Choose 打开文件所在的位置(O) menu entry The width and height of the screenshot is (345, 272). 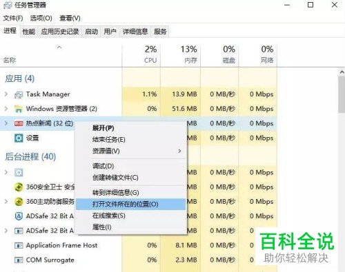tap(130, 204)
